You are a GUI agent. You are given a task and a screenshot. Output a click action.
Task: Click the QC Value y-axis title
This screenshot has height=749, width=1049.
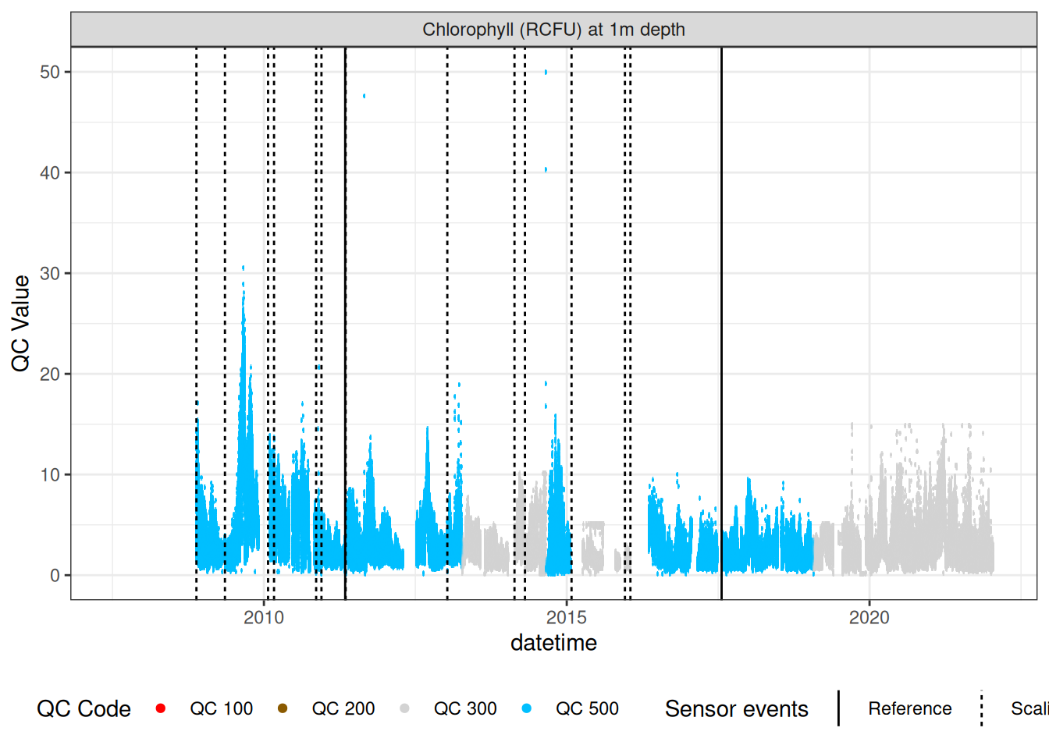[21, 323]
